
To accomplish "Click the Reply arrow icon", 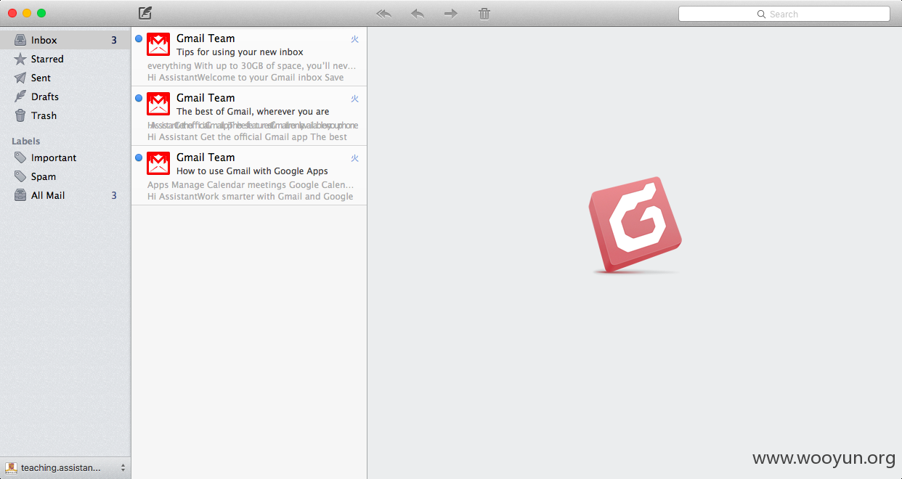I will (x=418, y=14).
